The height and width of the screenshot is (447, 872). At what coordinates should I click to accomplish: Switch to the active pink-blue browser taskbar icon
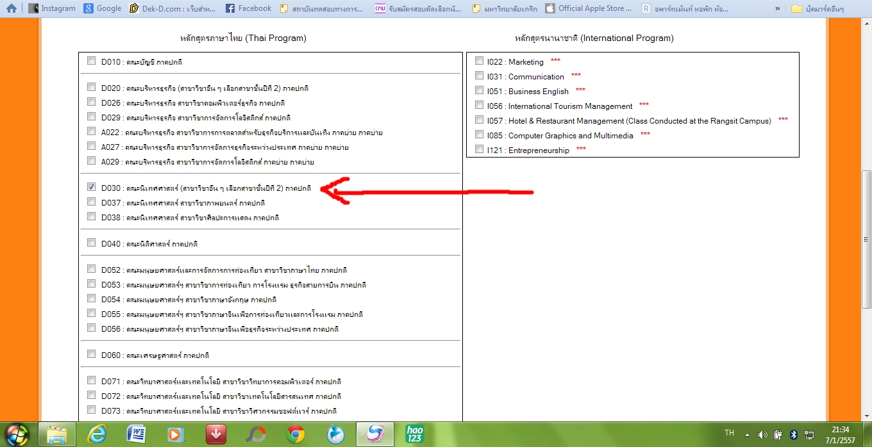pyautogui.click(x=375, y=434)
